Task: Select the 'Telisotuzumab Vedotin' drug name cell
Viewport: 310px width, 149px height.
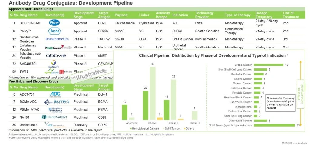Action: [30, 55]
